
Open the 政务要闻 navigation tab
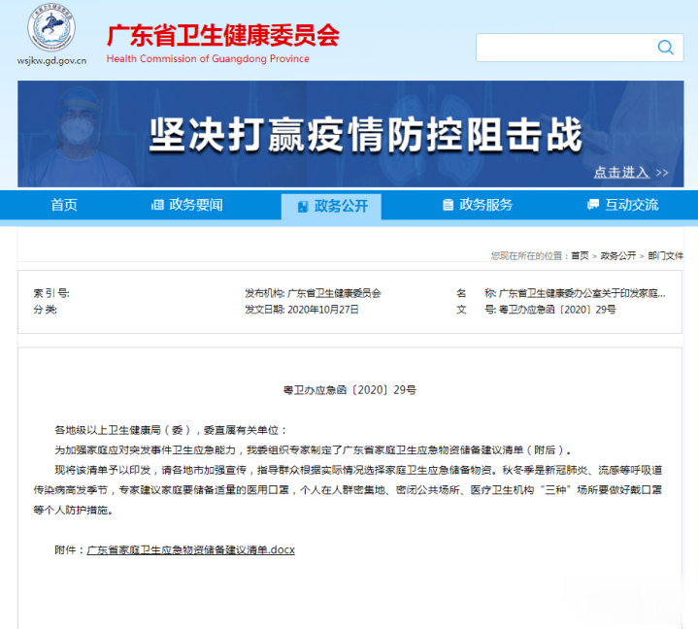pyautogui.click(x=195, y=205)
